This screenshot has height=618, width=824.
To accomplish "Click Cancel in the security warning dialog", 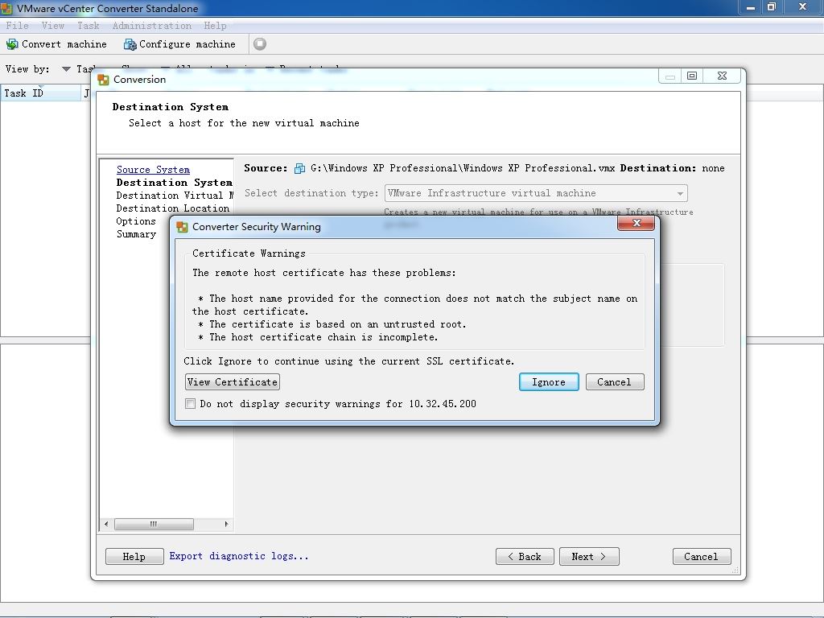I will [614, 382].
